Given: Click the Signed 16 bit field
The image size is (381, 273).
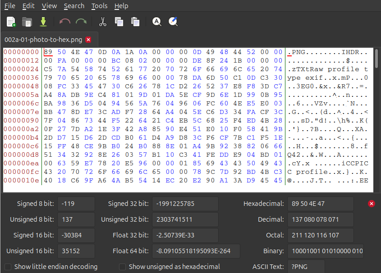Looking at the screenshot, I should [x=76, y=236].
